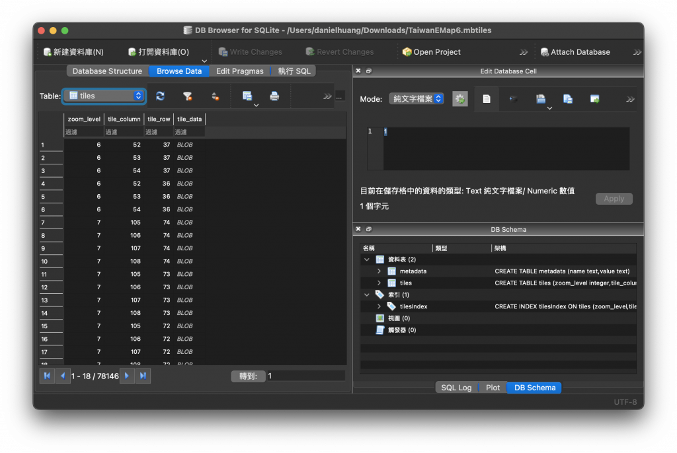
Task: Collapse the 索引 (1) tree node
Action: 367,295
